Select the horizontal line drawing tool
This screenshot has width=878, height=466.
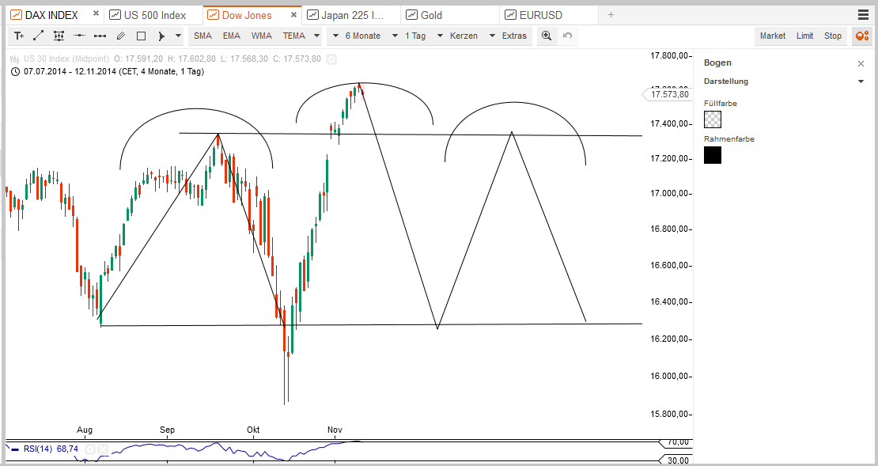click(x=79, y=36)
